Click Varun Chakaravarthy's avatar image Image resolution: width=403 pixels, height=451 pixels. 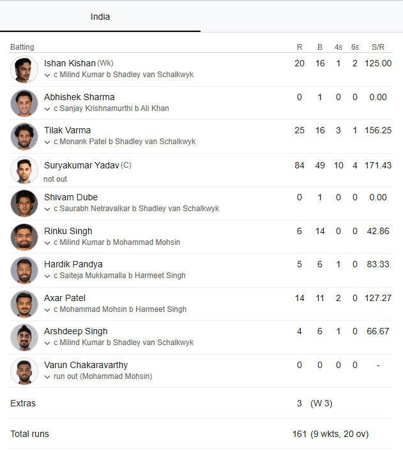coord(24,371)
